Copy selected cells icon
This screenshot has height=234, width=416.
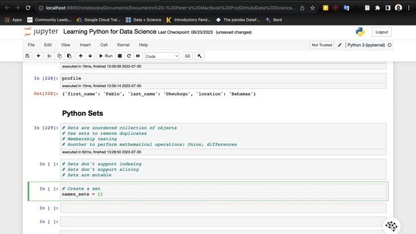tap(59, 56)
